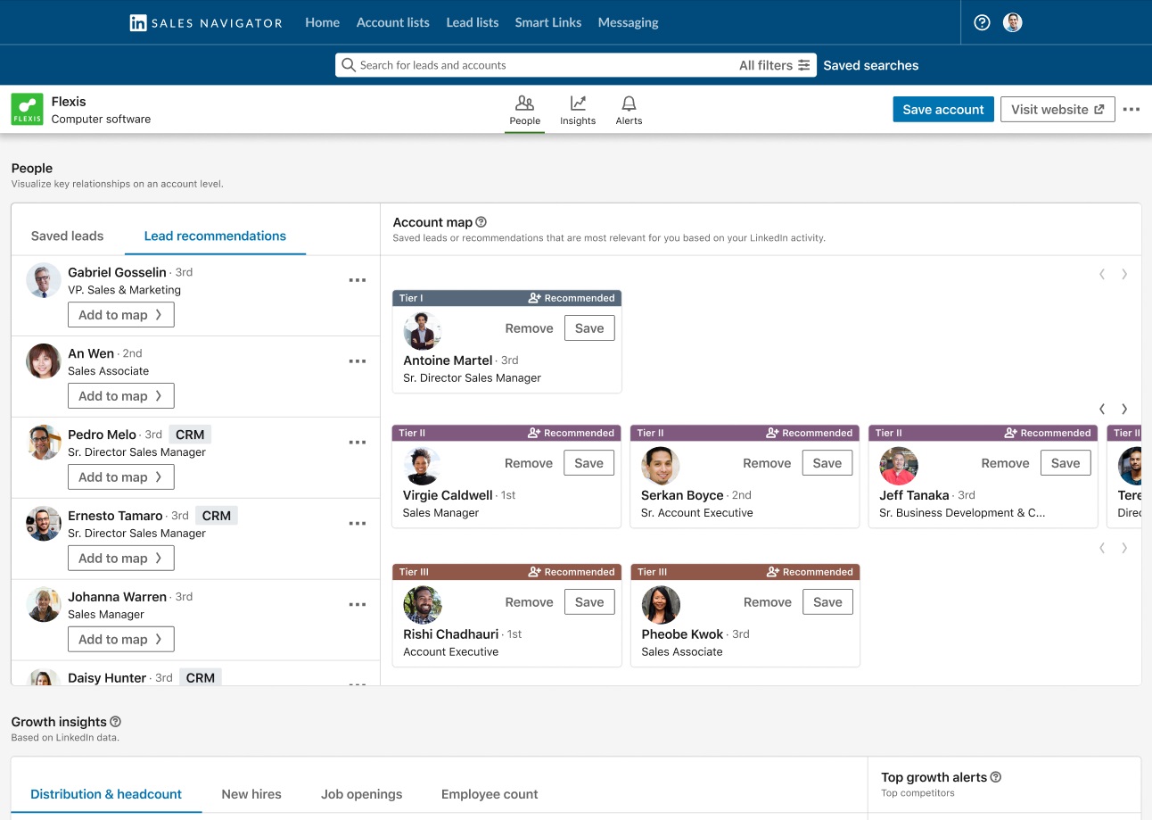The image size is (1152, 820).
Task: Save Virgie Caldwell card
Action: tap(589, 463)
